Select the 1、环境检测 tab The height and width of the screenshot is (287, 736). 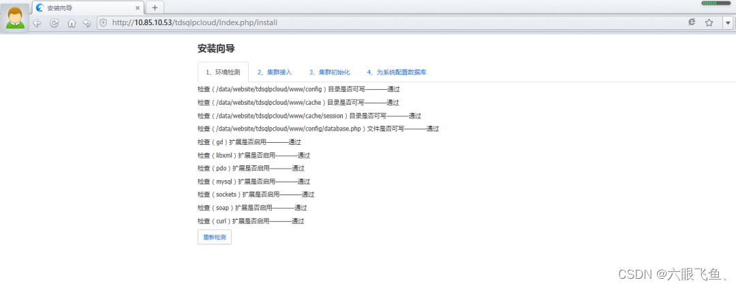point(223,72)
